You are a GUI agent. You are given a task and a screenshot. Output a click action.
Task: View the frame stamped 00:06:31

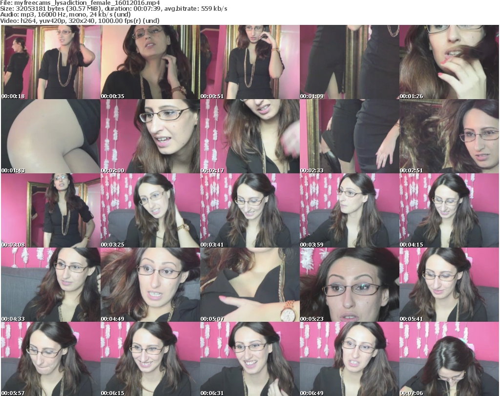[250, 359]
